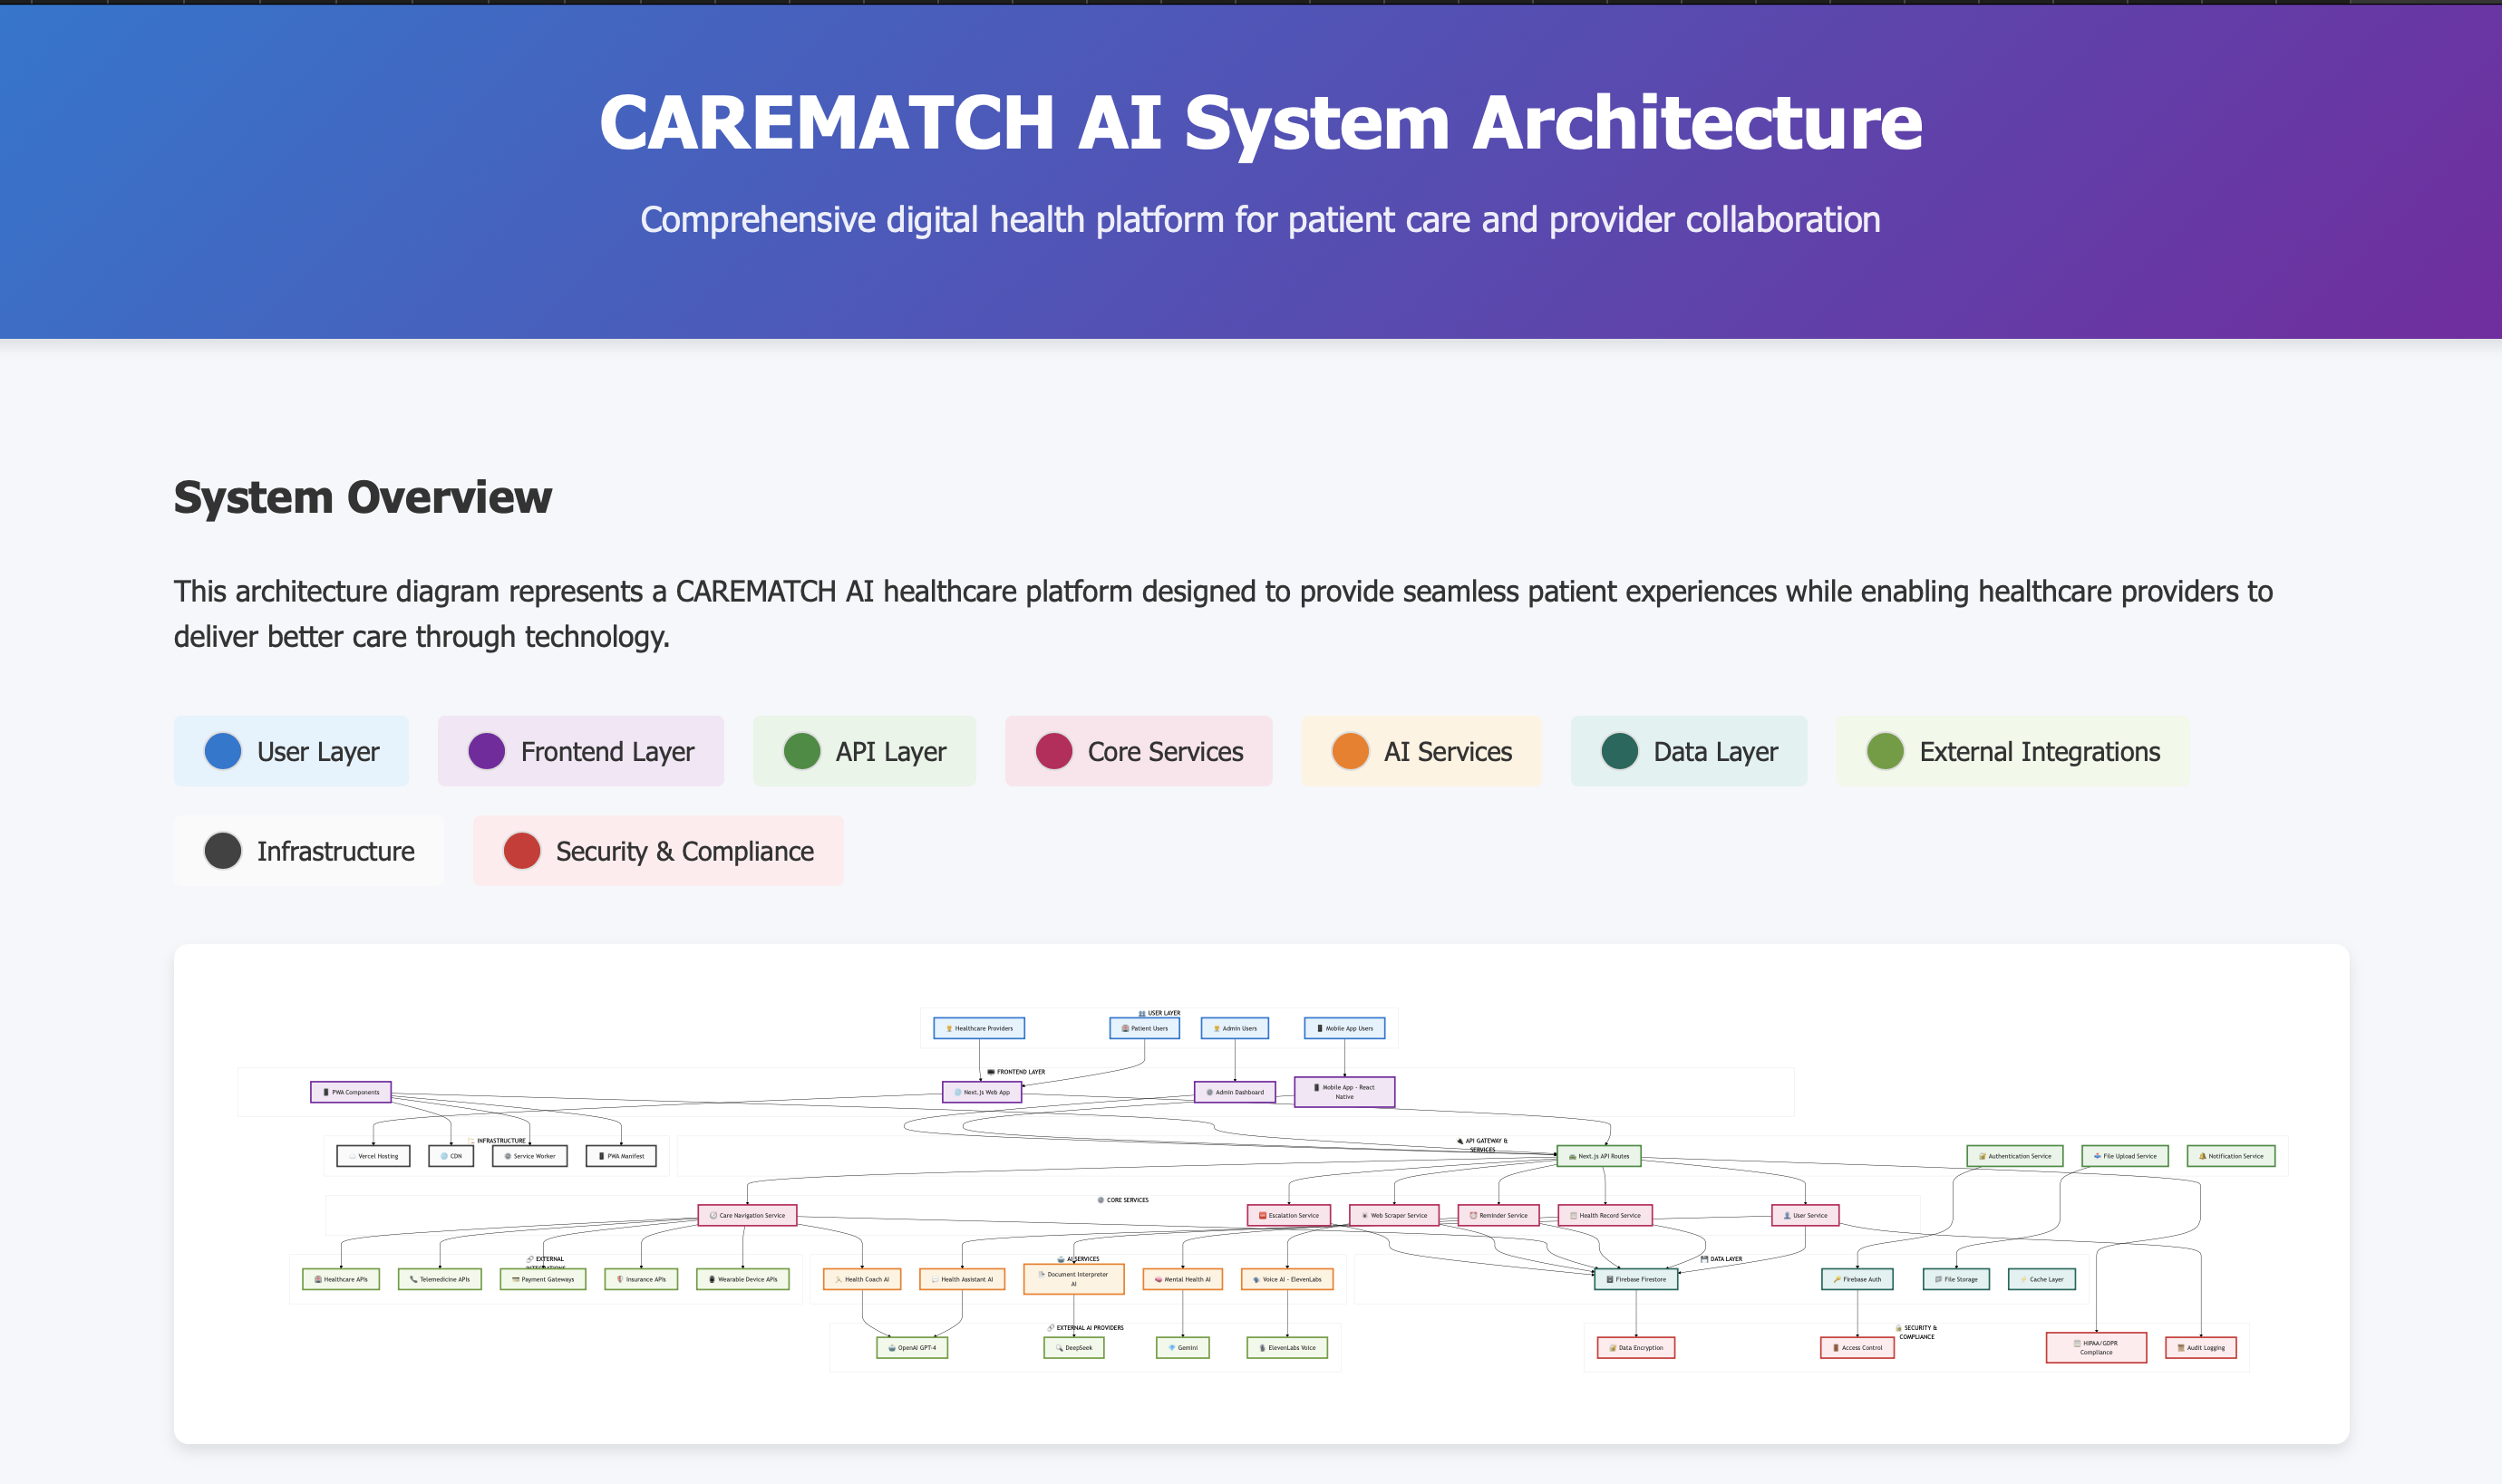Click the Vercel Hosting infrastructure node
Viewport: 2502px width, 1484px height.
pyautogui.click(x=373, y=1156)
